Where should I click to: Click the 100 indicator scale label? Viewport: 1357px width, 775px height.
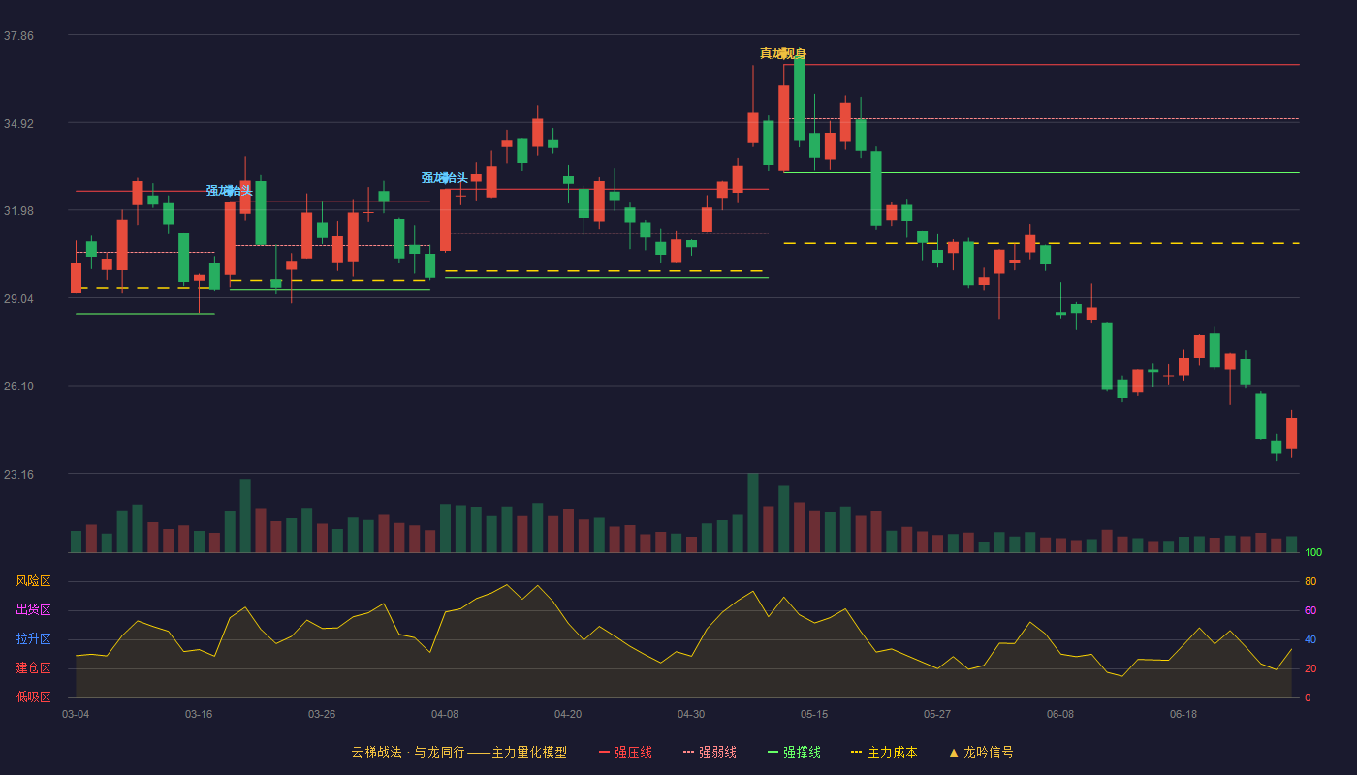tap(1313, 552)
